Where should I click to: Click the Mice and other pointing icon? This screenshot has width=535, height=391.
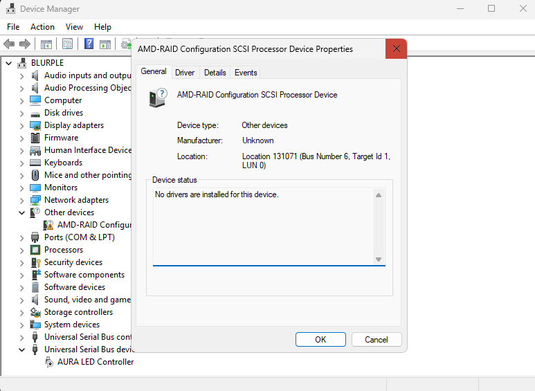click(35, 175)
